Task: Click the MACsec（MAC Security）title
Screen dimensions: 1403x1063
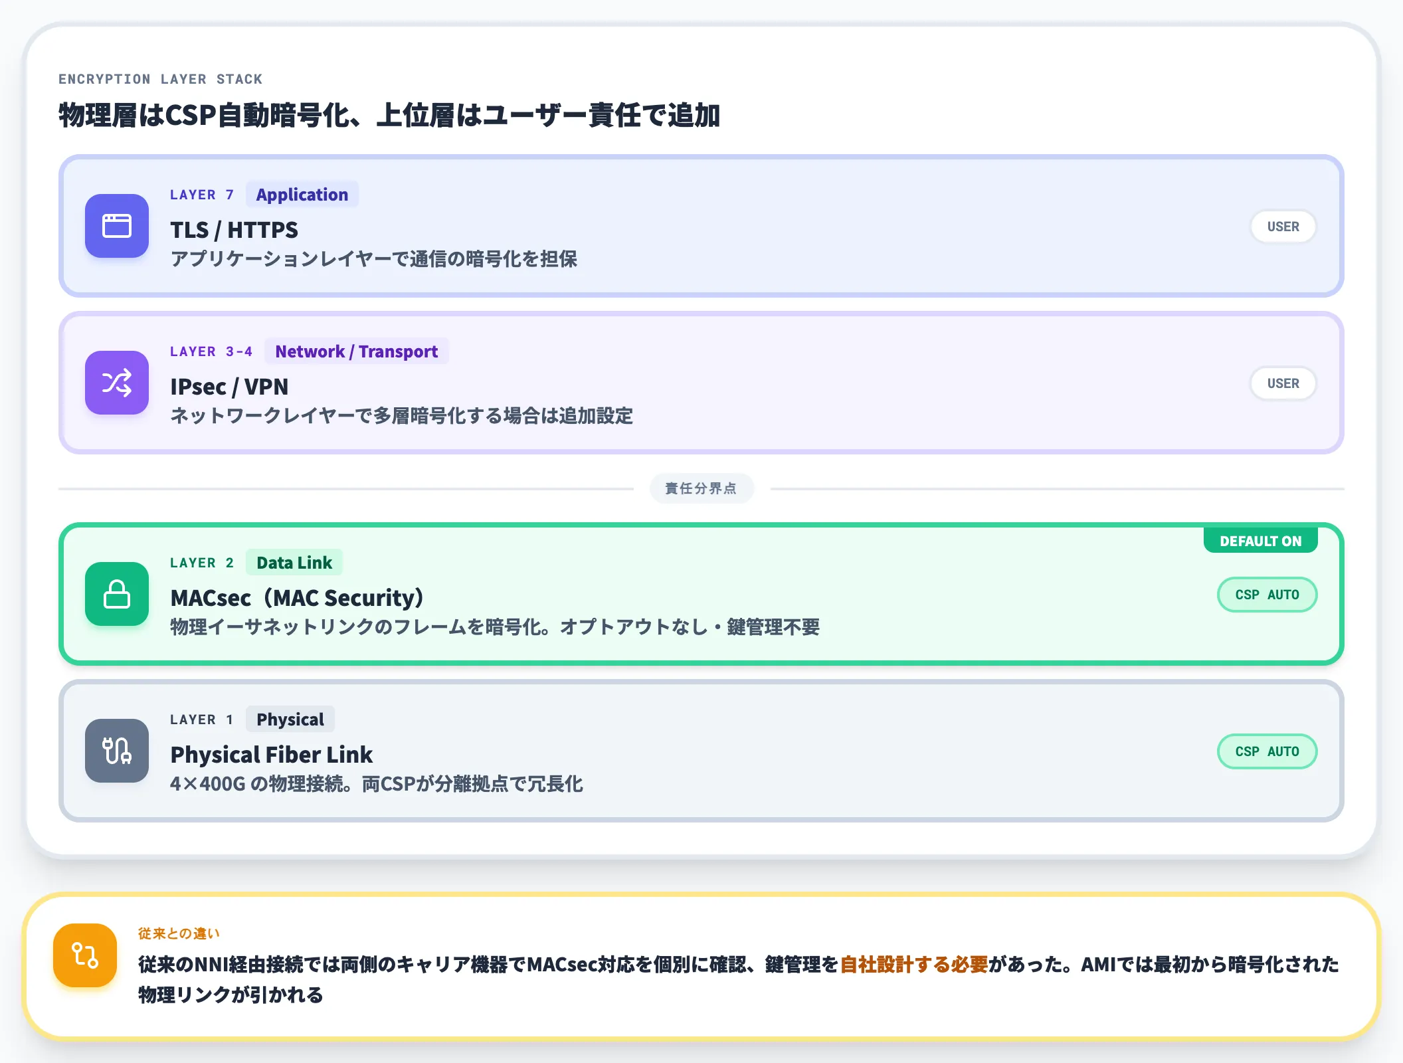Action: [297, 598]
